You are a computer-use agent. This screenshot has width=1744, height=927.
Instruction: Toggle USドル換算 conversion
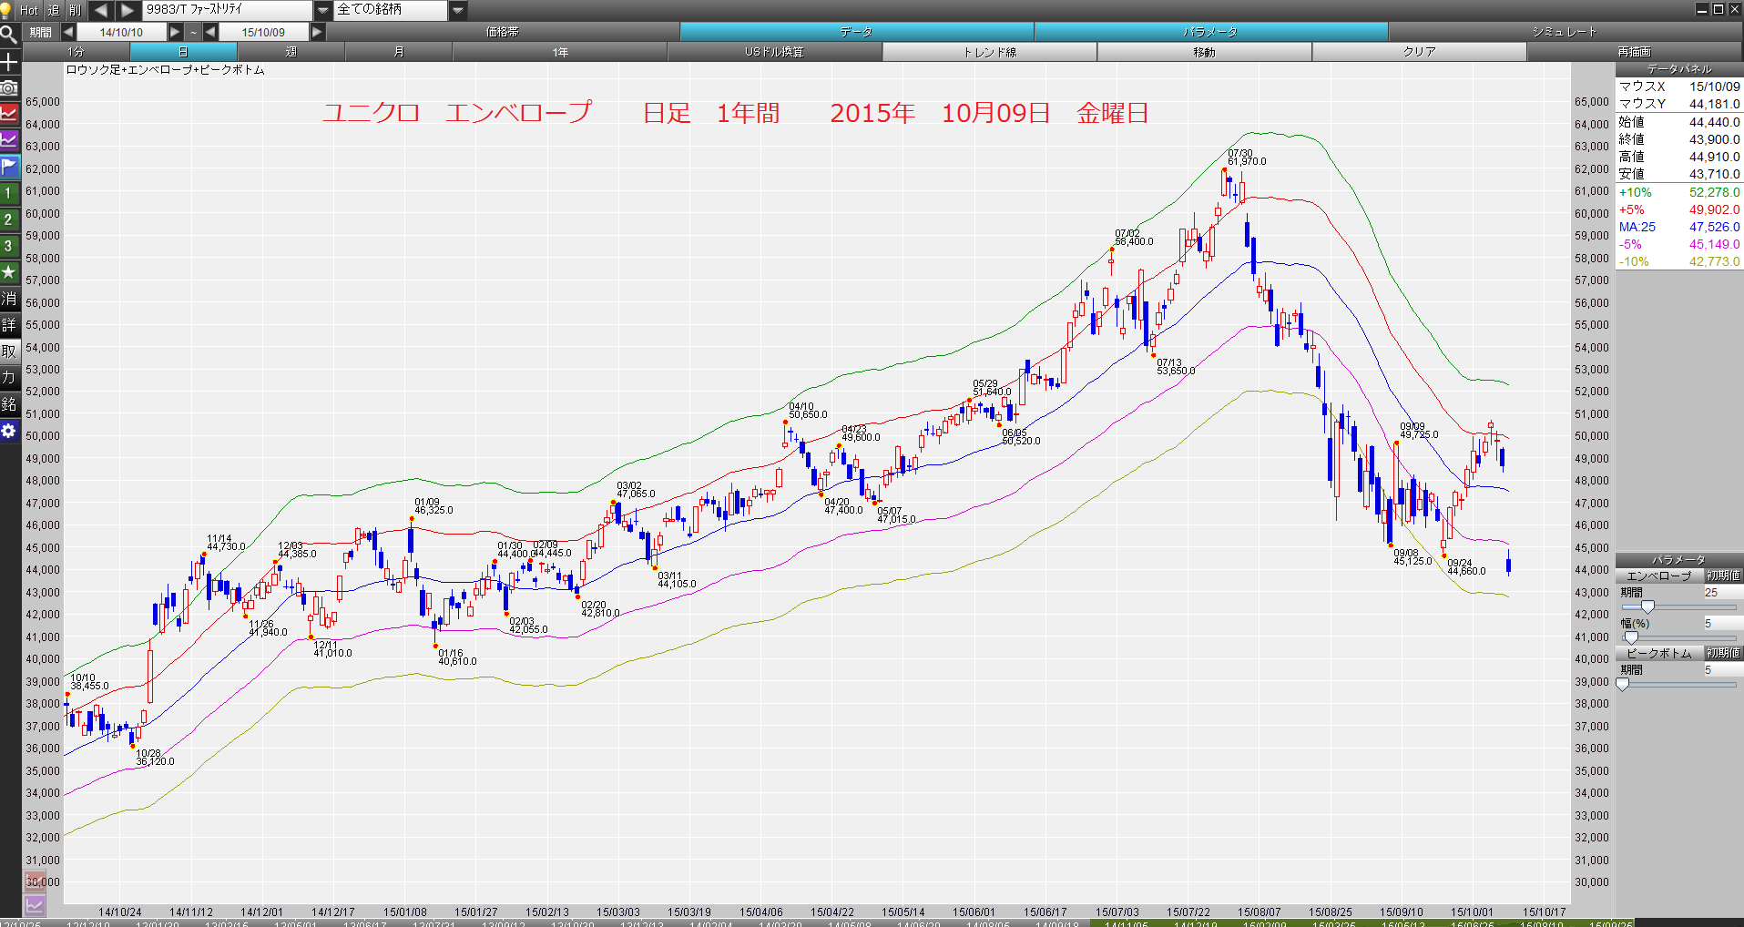pyautogui.click(x=775, y=52)
